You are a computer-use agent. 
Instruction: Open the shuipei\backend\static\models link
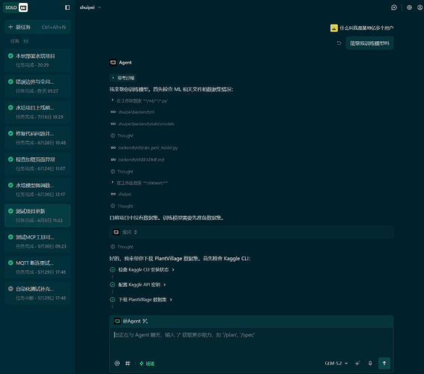(146, 124)
